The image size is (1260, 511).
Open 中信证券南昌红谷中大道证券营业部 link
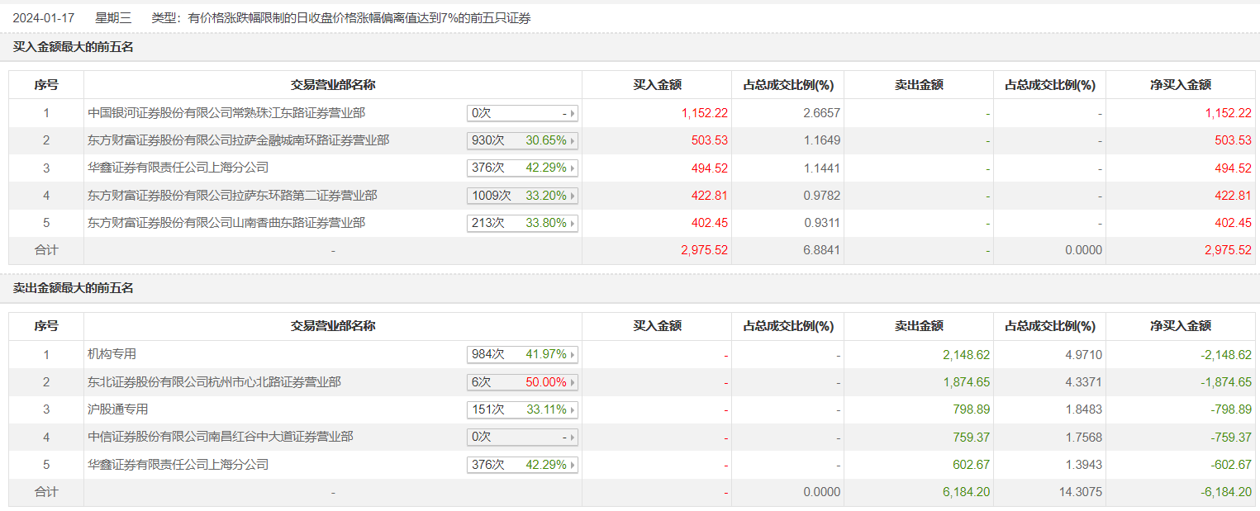(x=221, y=437)
